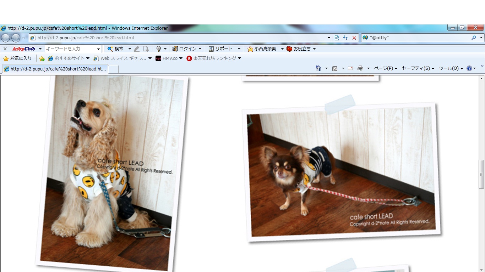Open the お気に入り favorites button
485x272 pixels.
tap(17, 58)
